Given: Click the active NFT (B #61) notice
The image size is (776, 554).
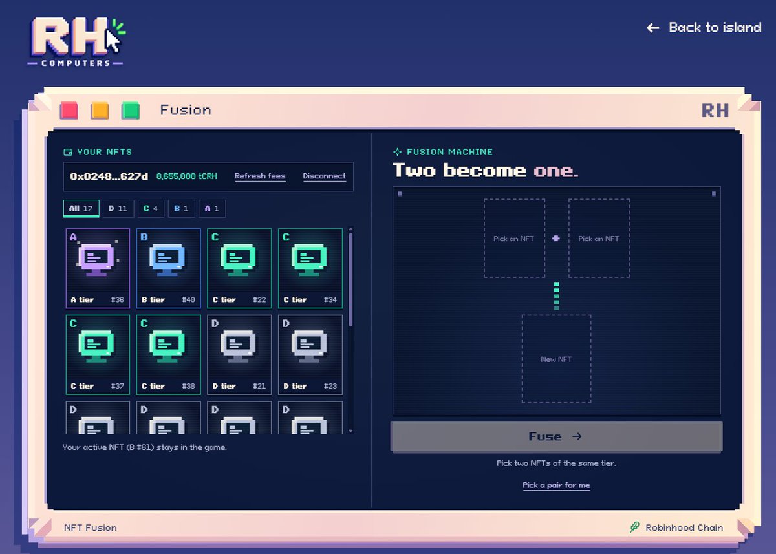Looking at the screenshot, I should pyautogui.click(x=145, y=447).
